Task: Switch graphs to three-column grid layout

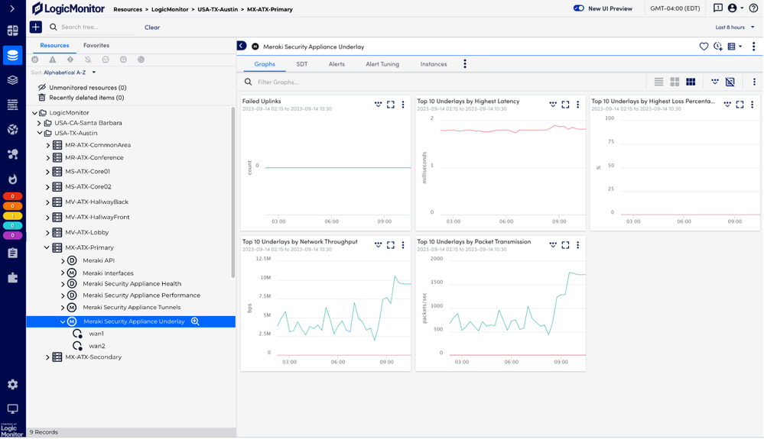Action: click(691, 82)
